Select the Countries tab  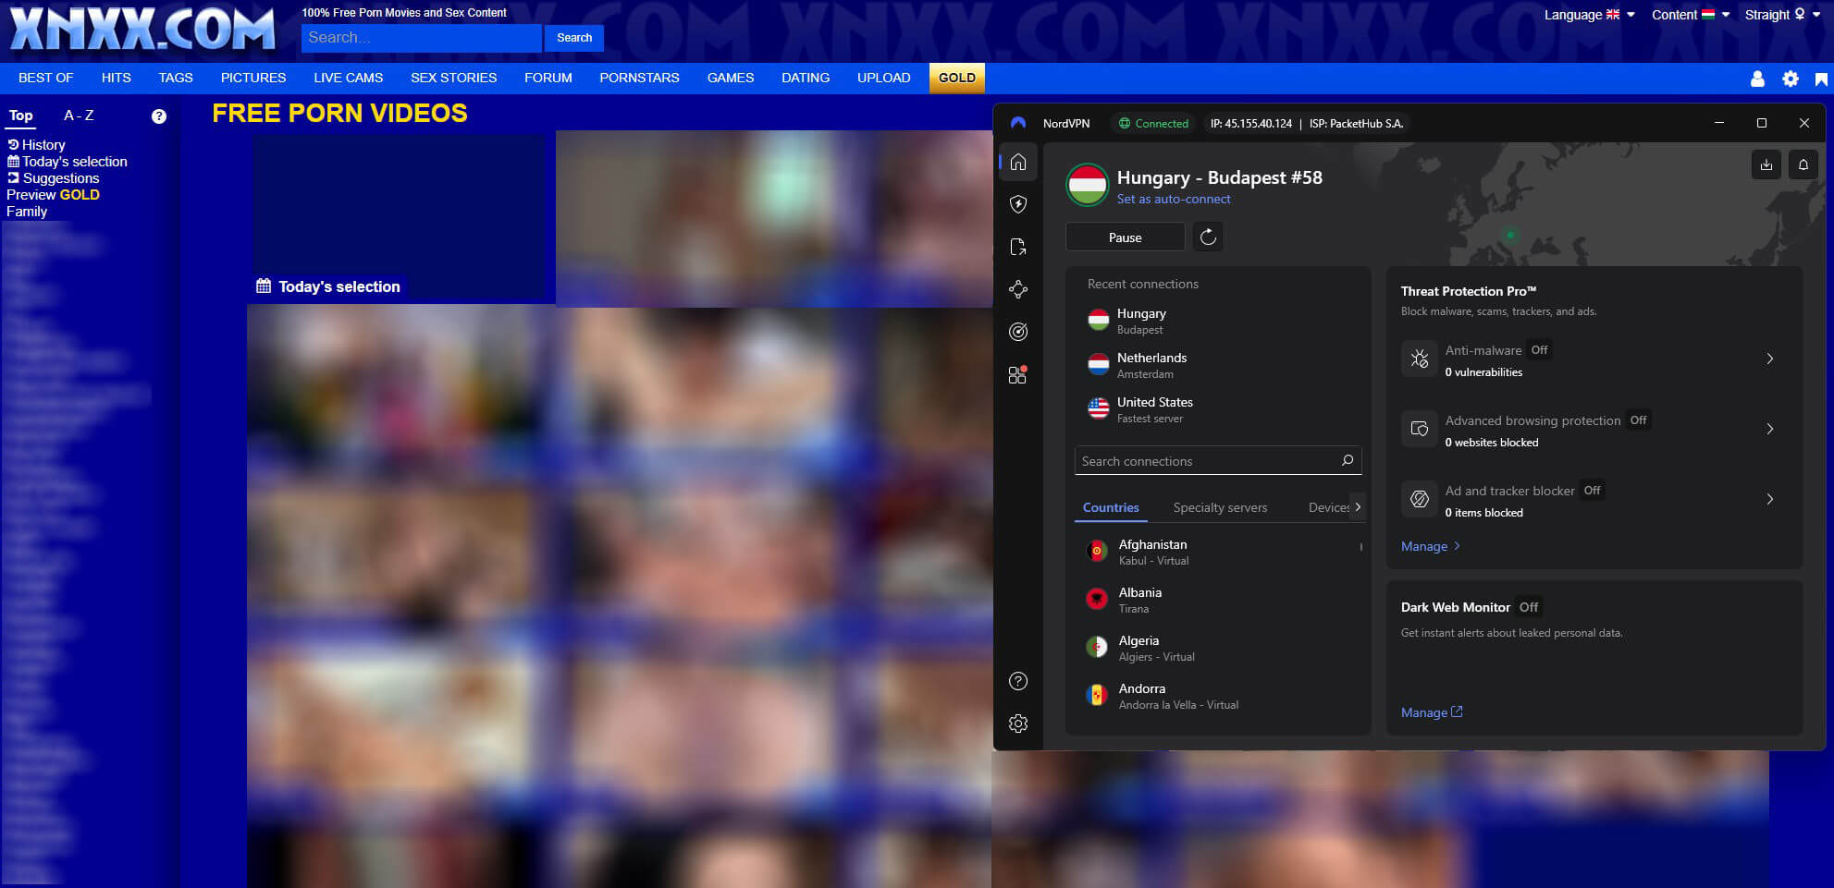(1111, 507)
